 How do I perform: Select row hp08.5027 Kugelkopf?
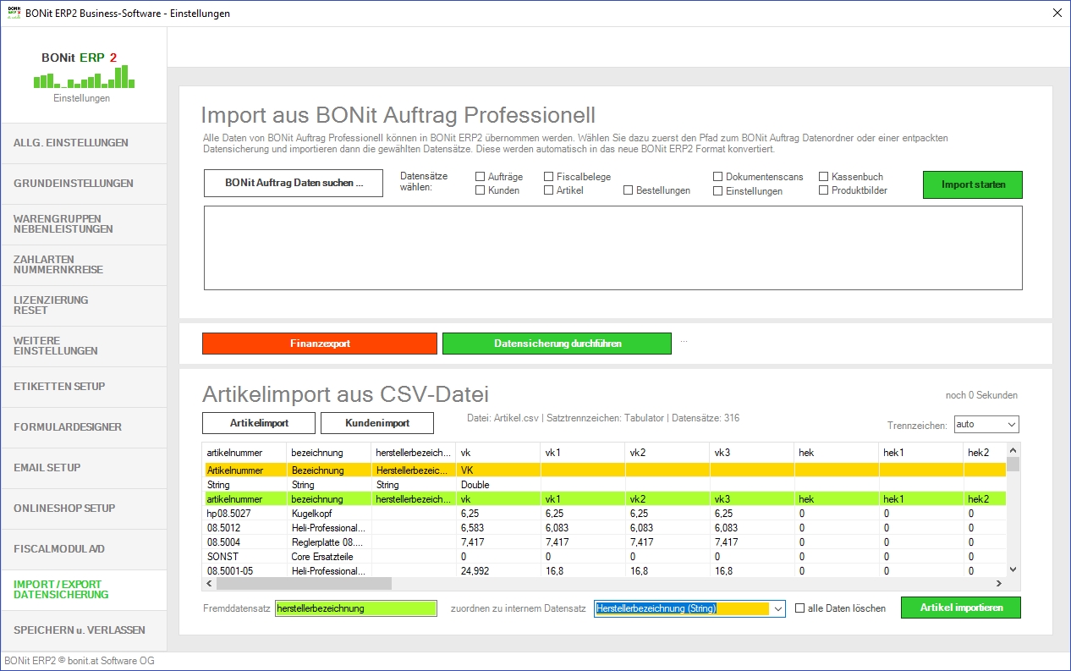click(604, 514)
